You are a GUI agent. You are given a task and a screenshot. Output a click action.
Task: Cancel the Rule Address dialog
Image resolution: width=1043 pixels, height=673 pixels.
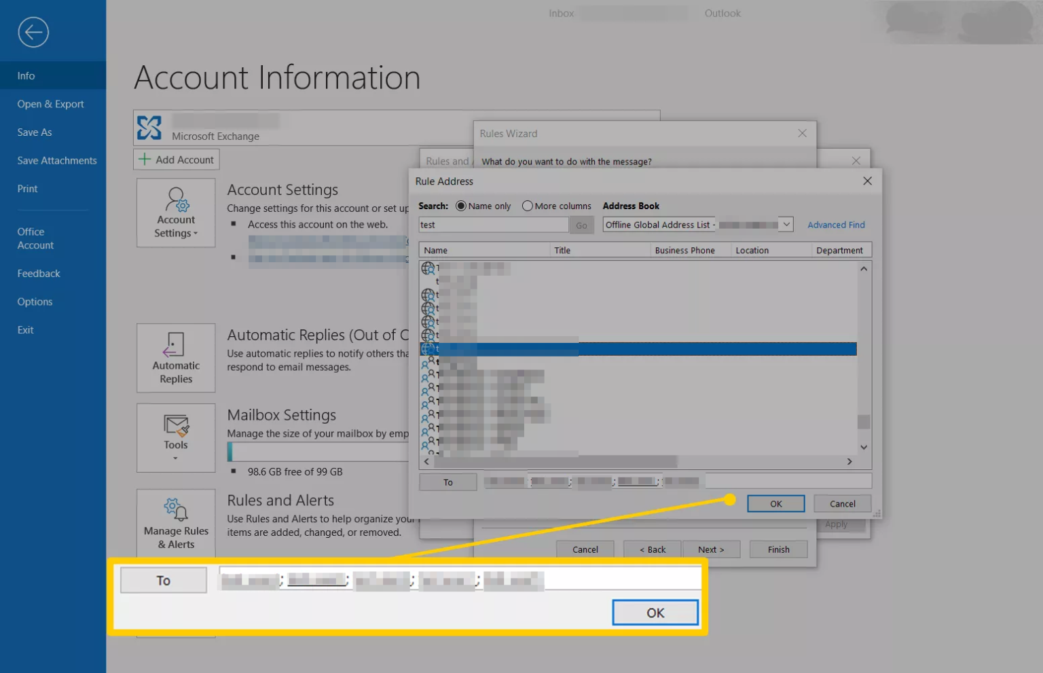click(842, 504)
